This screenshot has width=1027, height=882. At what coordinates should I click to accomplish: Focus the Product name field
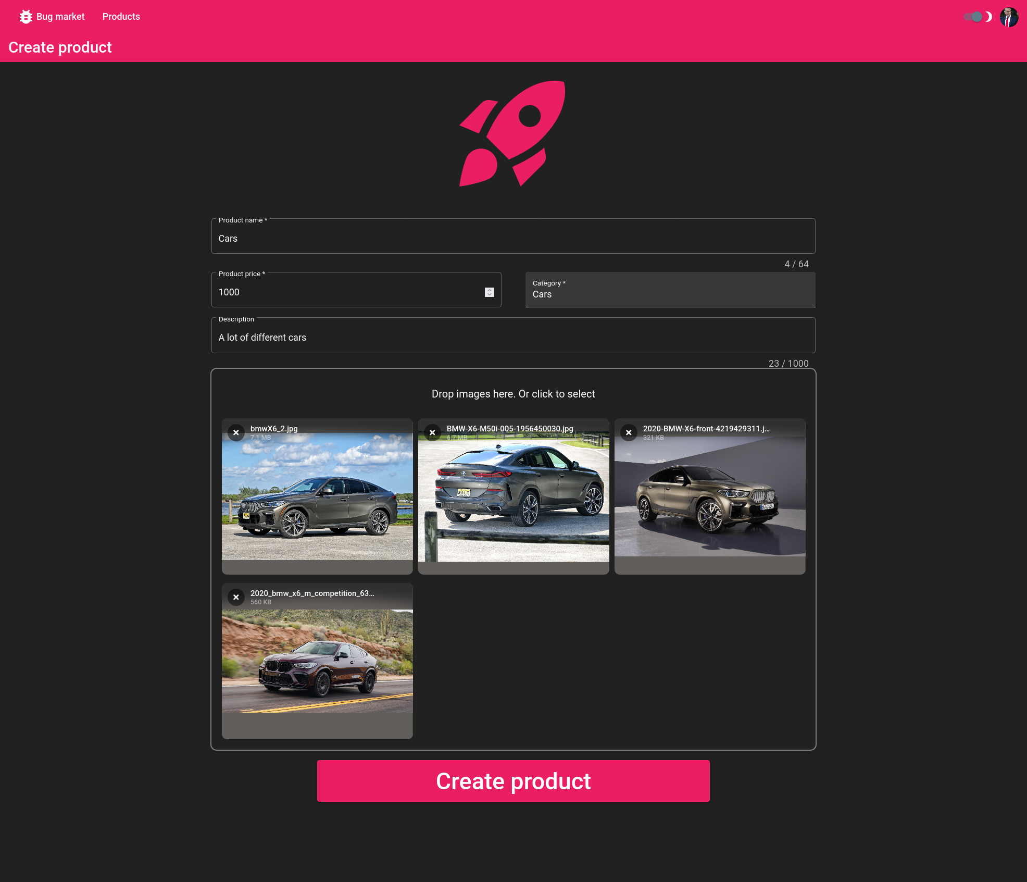513,239
